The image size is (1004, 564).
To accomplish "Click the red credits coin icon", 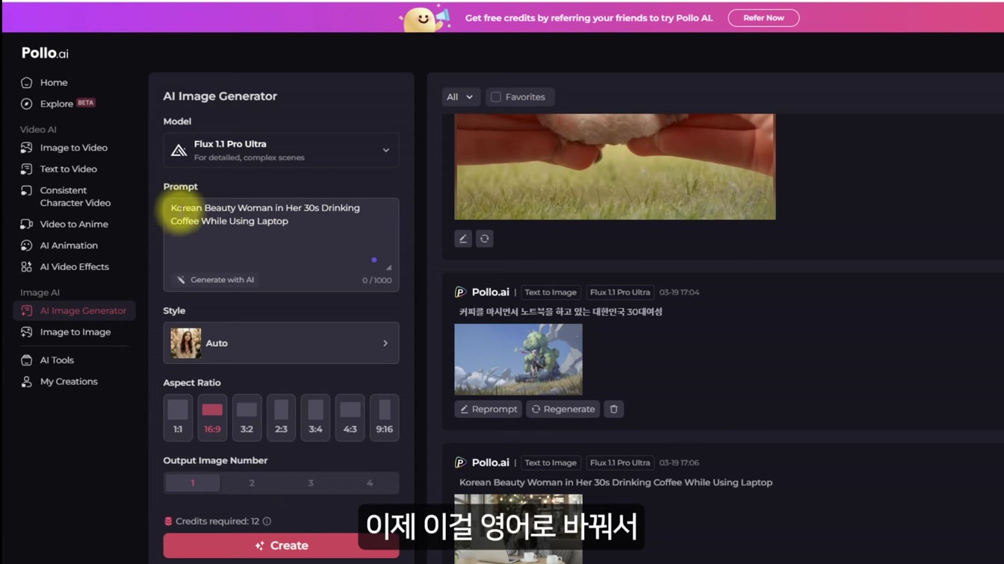I will (x=168, y=521).
